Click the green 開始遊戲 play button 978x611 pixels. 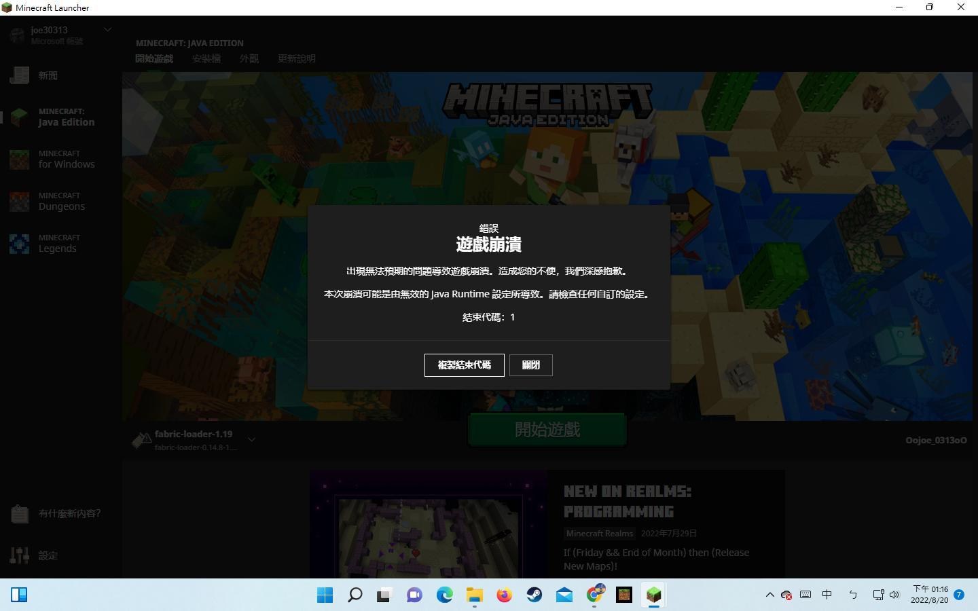point(547,430)
